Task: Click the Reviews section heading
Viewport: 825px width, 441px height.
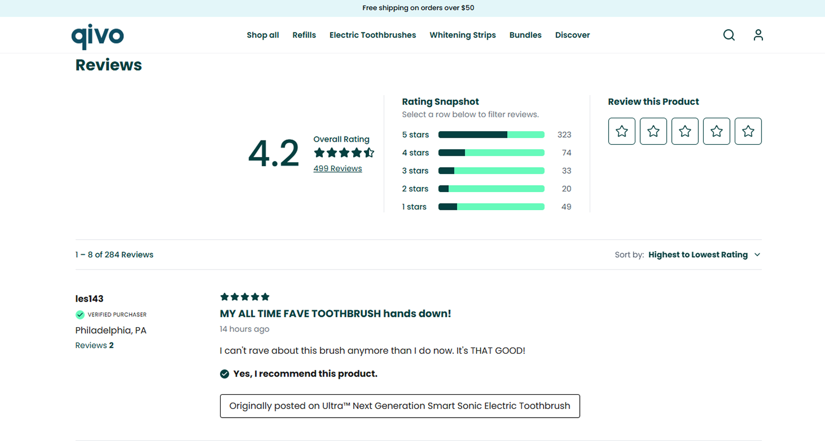Action: point(109,65)
